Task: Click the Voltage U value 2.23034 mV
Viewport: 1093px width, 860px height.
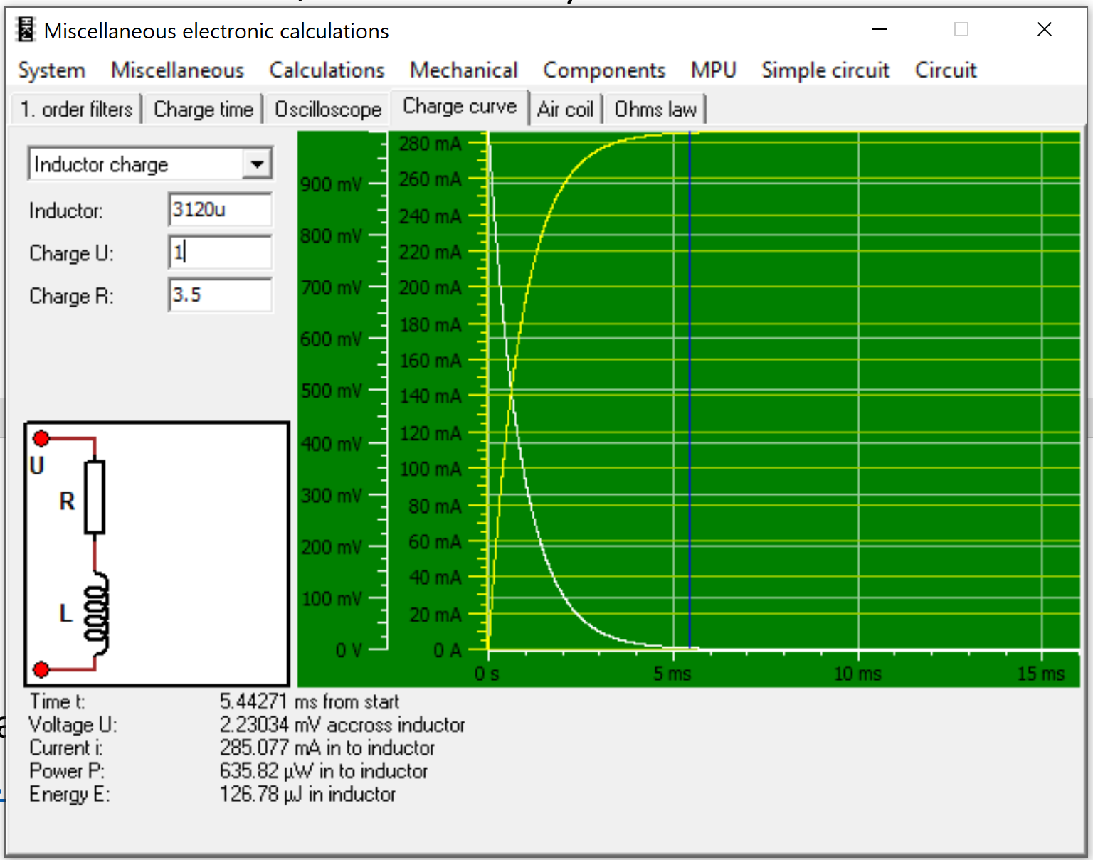Action: pos(270,725)
